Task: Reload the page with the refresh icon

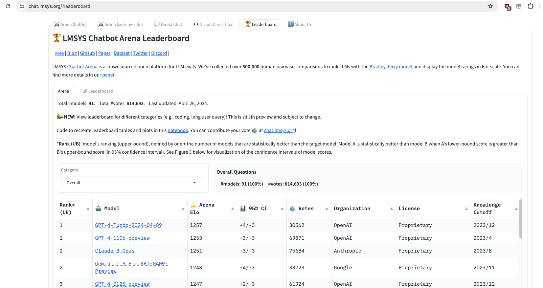Action: pyautogui.click(x=8, y=6)
